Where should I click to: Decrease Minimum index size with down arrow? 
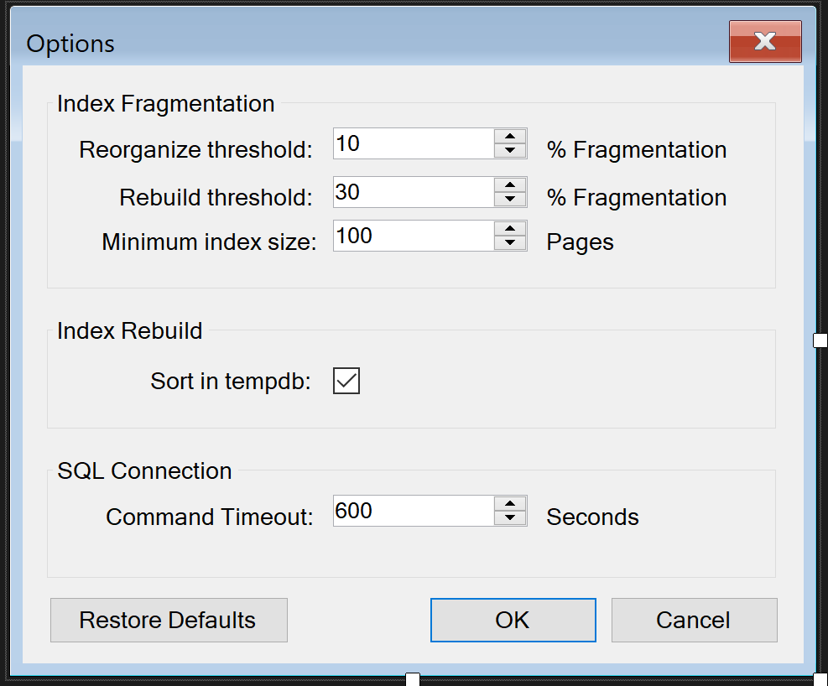510,242
